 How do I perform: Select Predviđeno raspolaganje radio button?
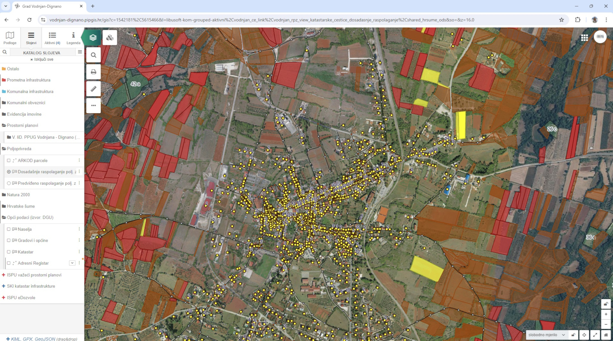tap(9, 183)
